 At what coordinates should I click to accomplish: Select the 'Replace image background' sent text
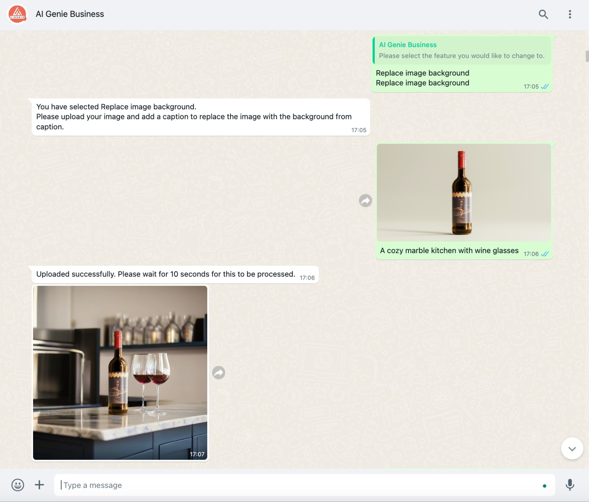point(422,78)
